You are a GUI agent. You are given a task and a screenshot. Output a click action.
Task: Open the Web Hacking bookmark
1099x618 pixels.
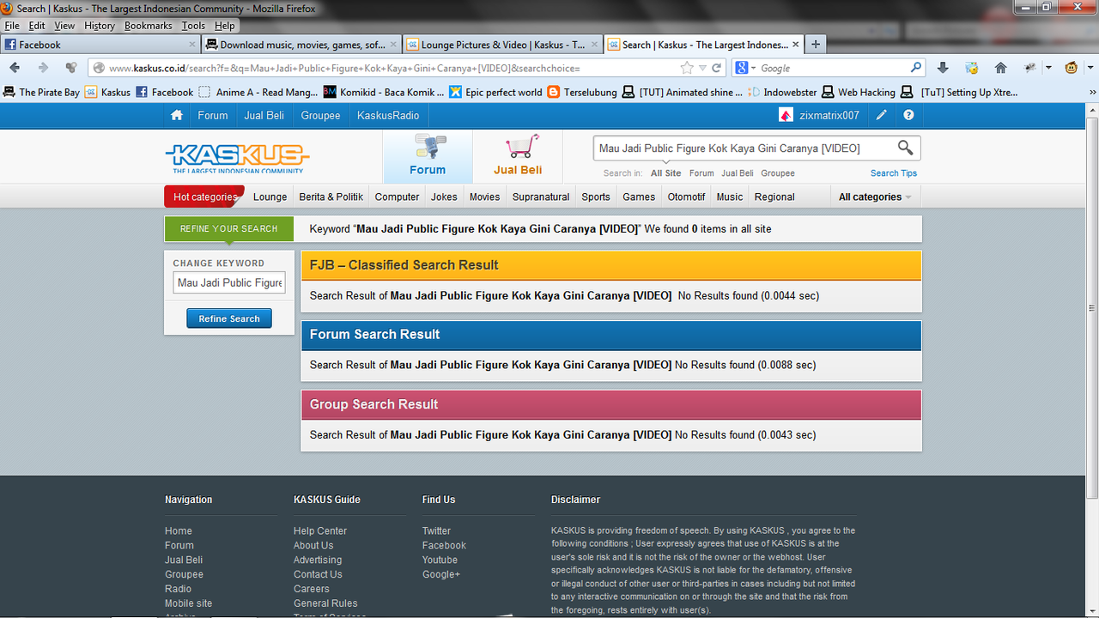tap(859, 92)
